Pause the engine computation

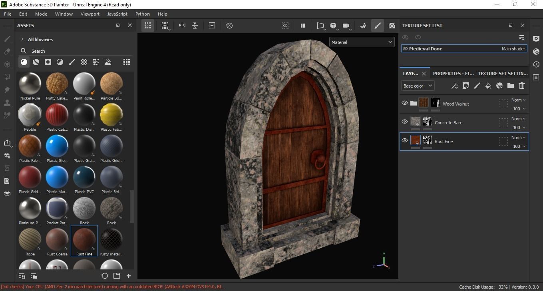(x=303, y=25)
